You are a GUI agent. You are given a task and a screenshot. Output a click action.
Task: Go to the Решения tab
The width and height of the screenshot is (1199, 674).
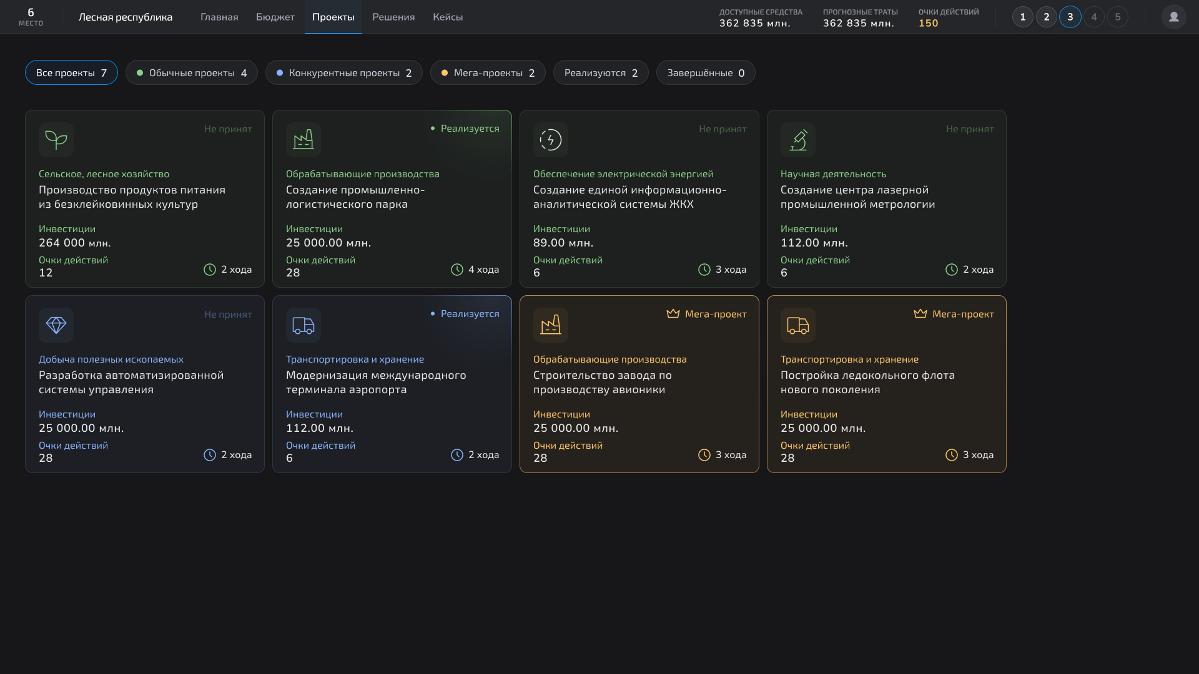point(393,17)
